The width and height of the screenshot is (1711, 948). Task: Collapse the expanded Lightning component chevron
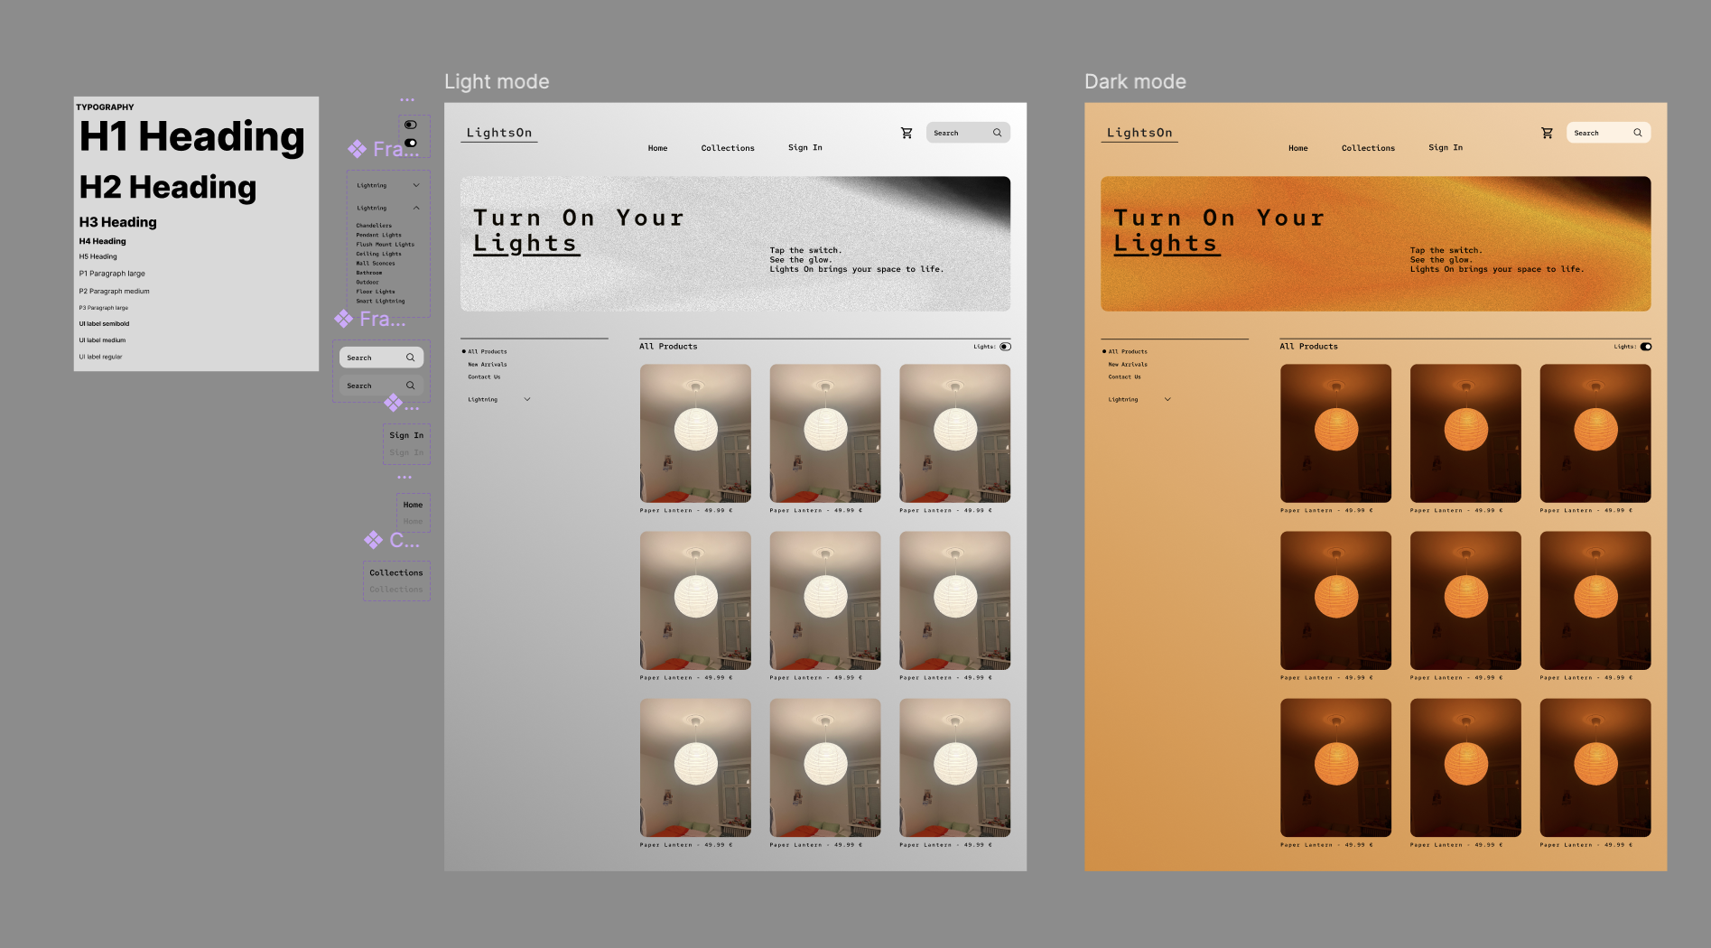pyautogui.click(x=416, y=208)
